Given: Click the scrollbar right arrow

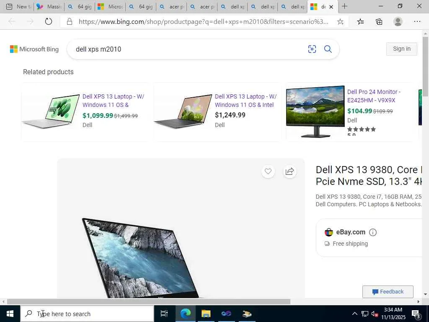Looking at the screenshot, I should point(418,302).
